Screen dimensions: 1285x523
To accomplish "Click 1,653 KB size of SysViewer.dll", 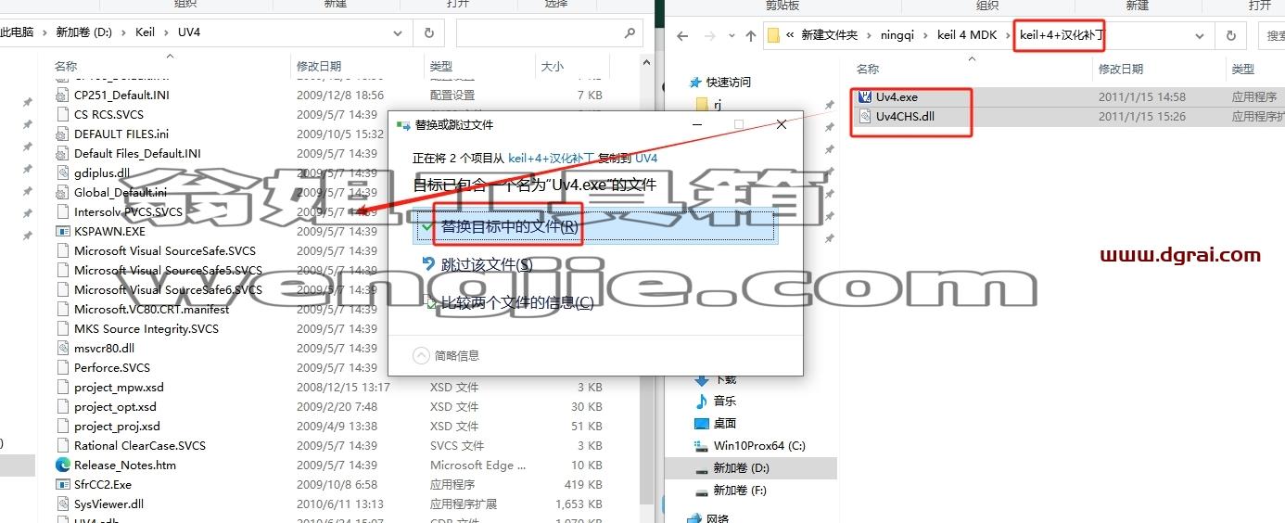I will pos(580,504).
